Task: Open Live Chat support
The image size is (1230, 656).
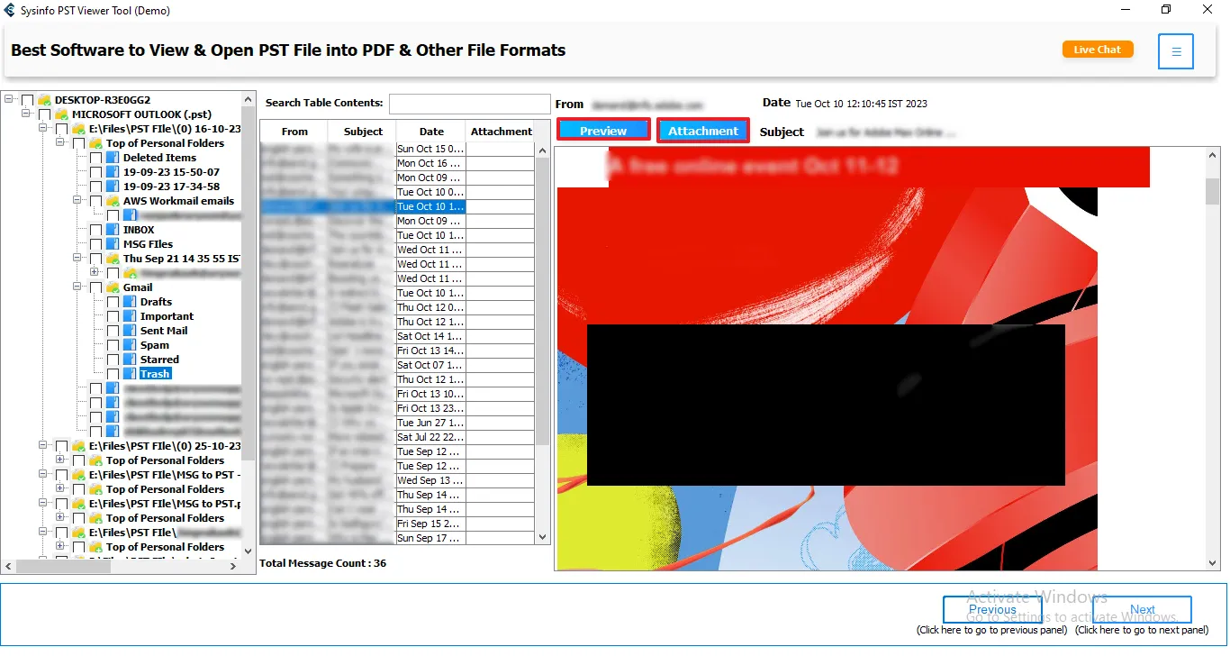Action: click(x=1098, y=50)
